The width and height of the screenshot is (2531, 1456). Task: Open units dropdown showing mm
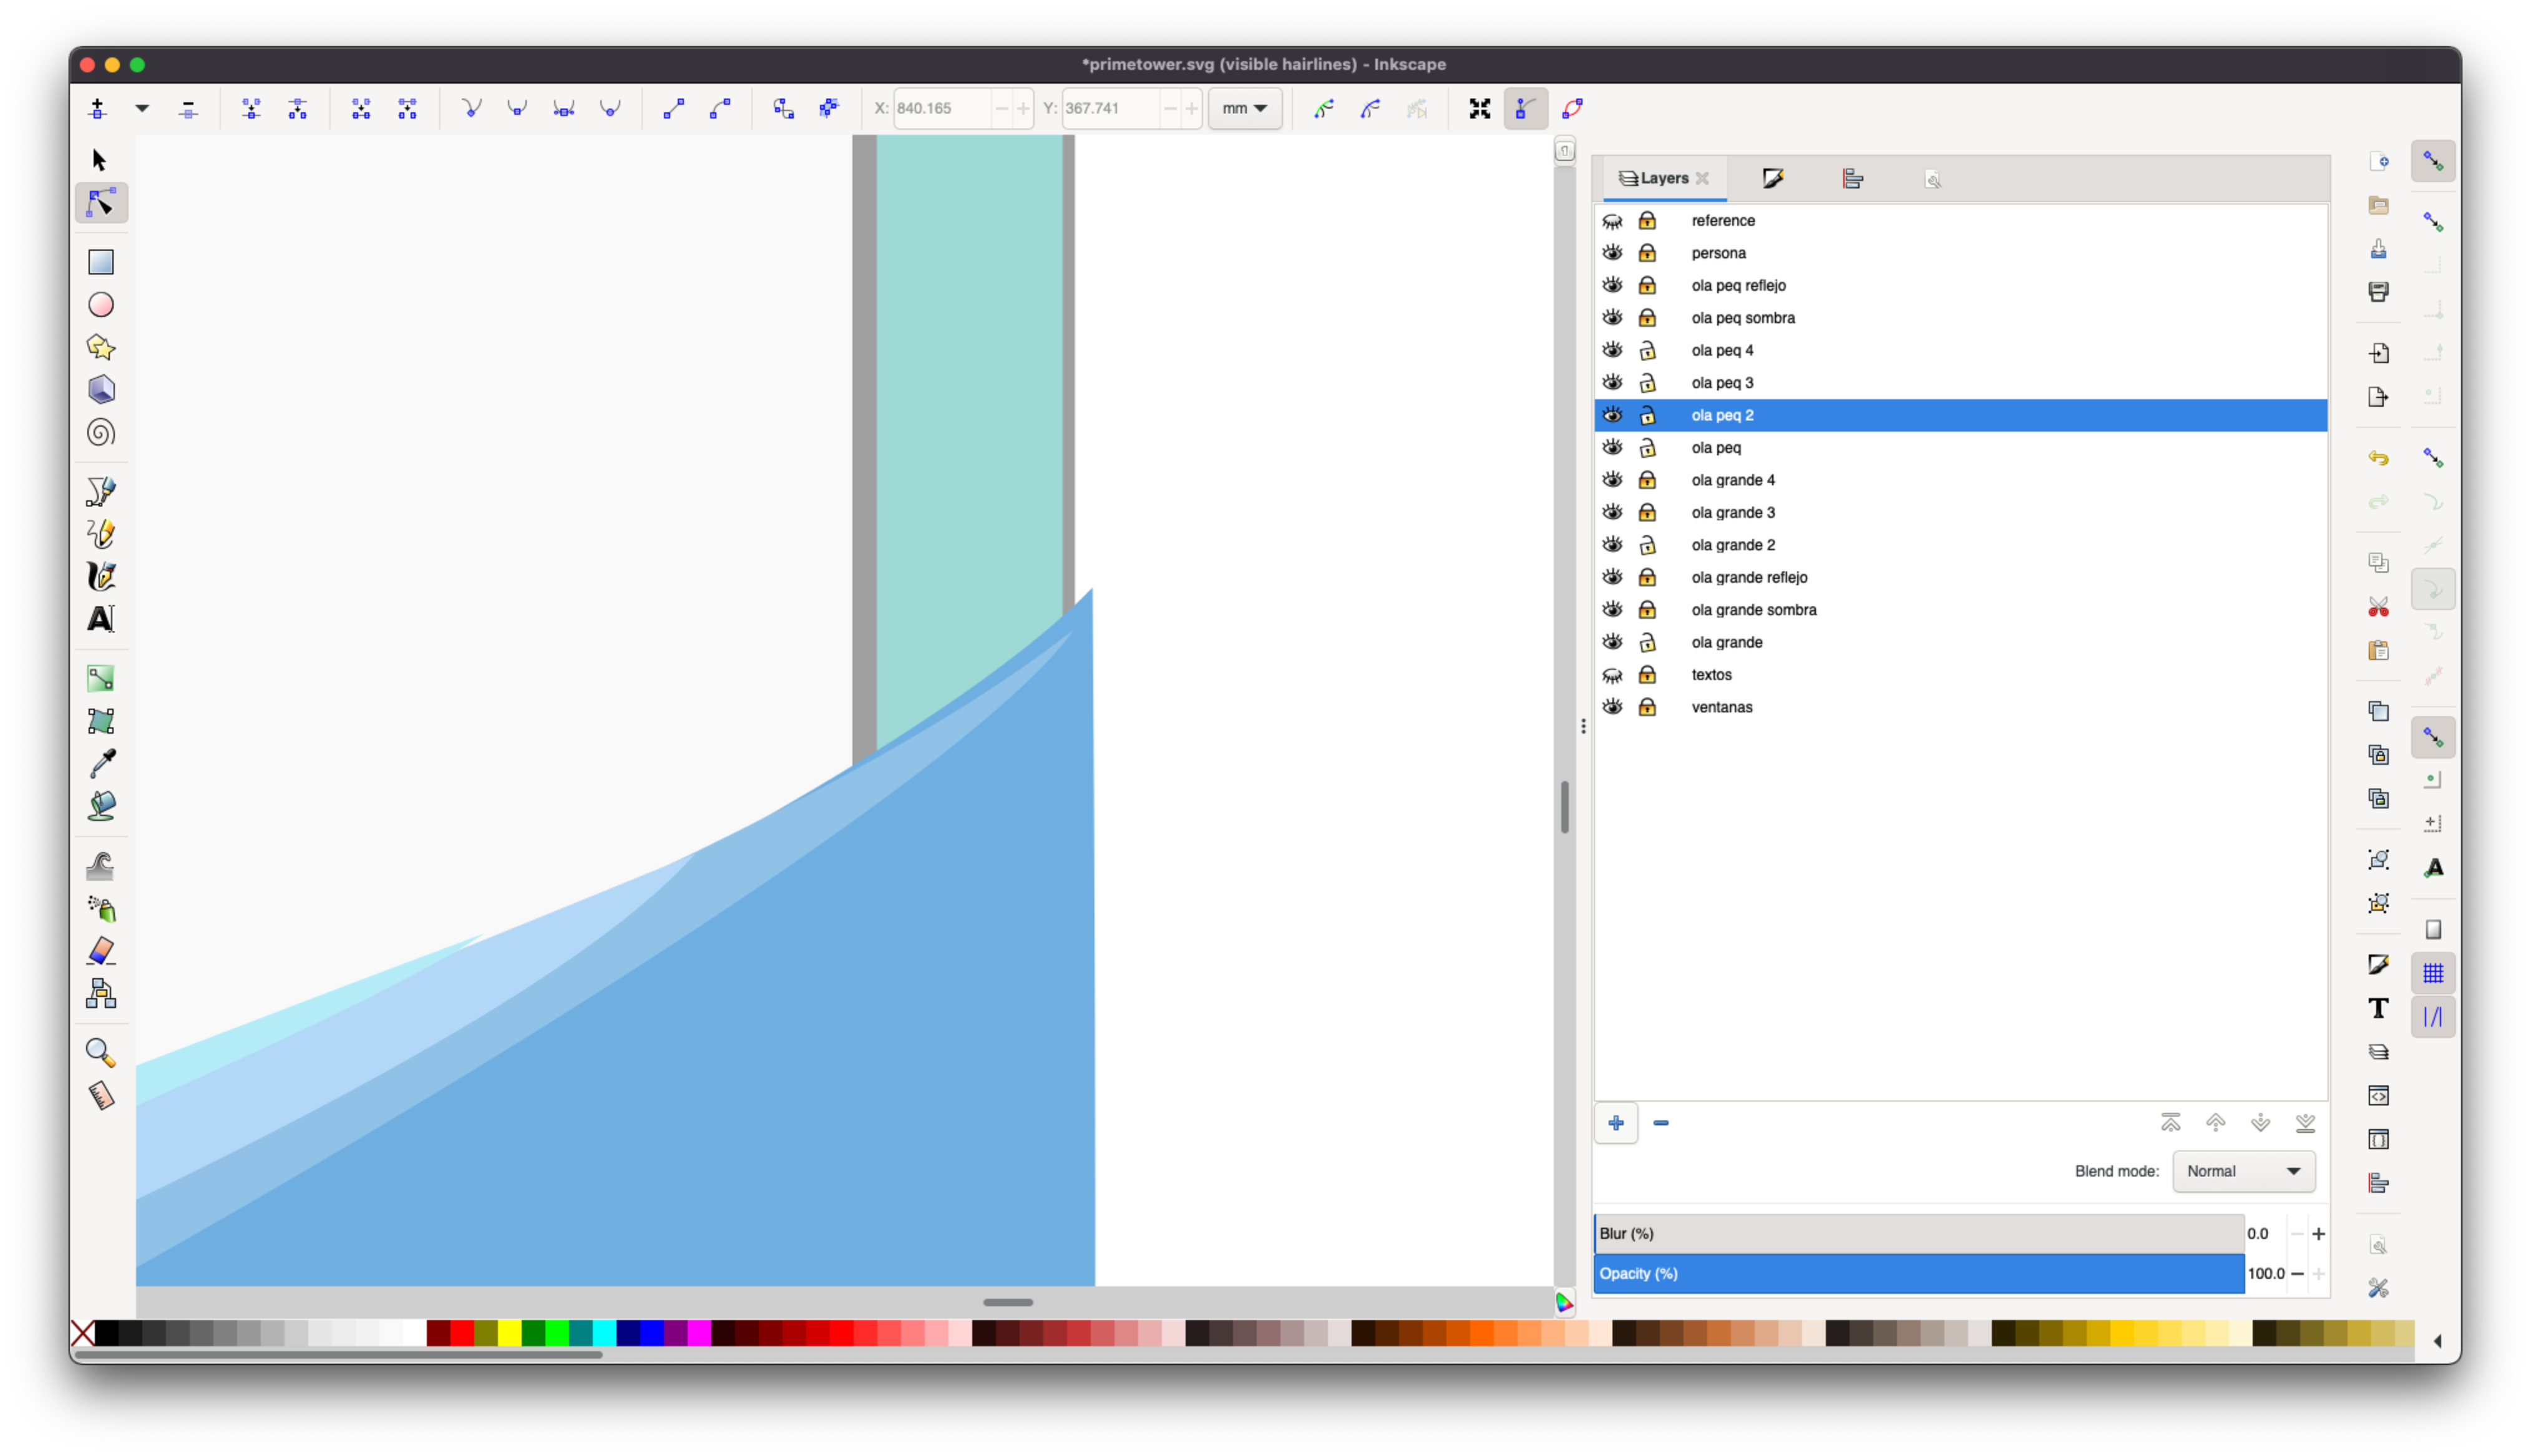pyautogui.click(x=1246, y=108)
